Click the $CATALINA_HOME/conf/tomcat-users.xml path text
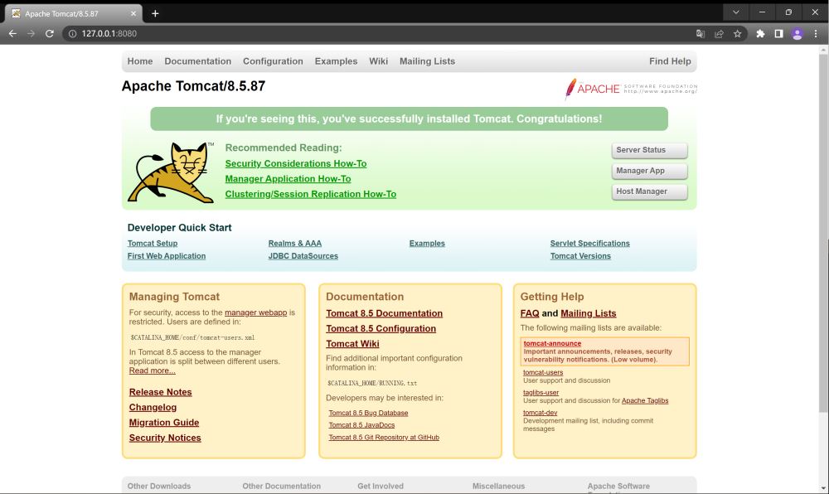Viewport: 829px width, 494px height. 192,337
